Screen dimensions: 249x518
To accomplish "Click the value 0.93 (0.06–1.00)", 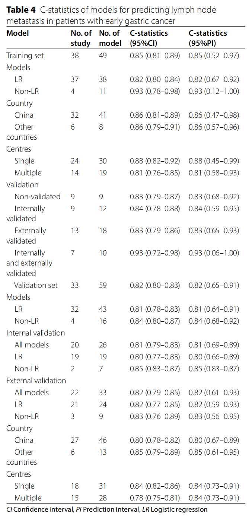I will click(x=214, y=253).
